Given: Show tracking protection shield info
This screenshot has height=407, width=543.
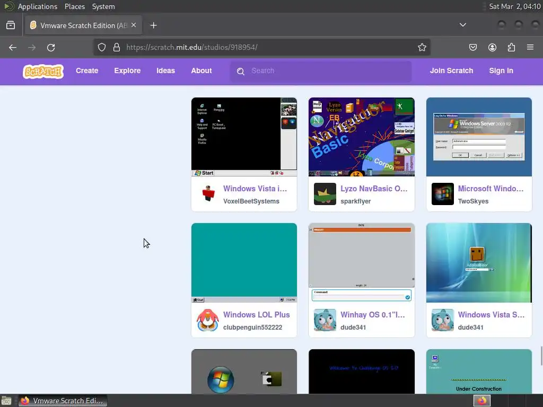Looking at the screenshot, I should click(x=101, y=47).
